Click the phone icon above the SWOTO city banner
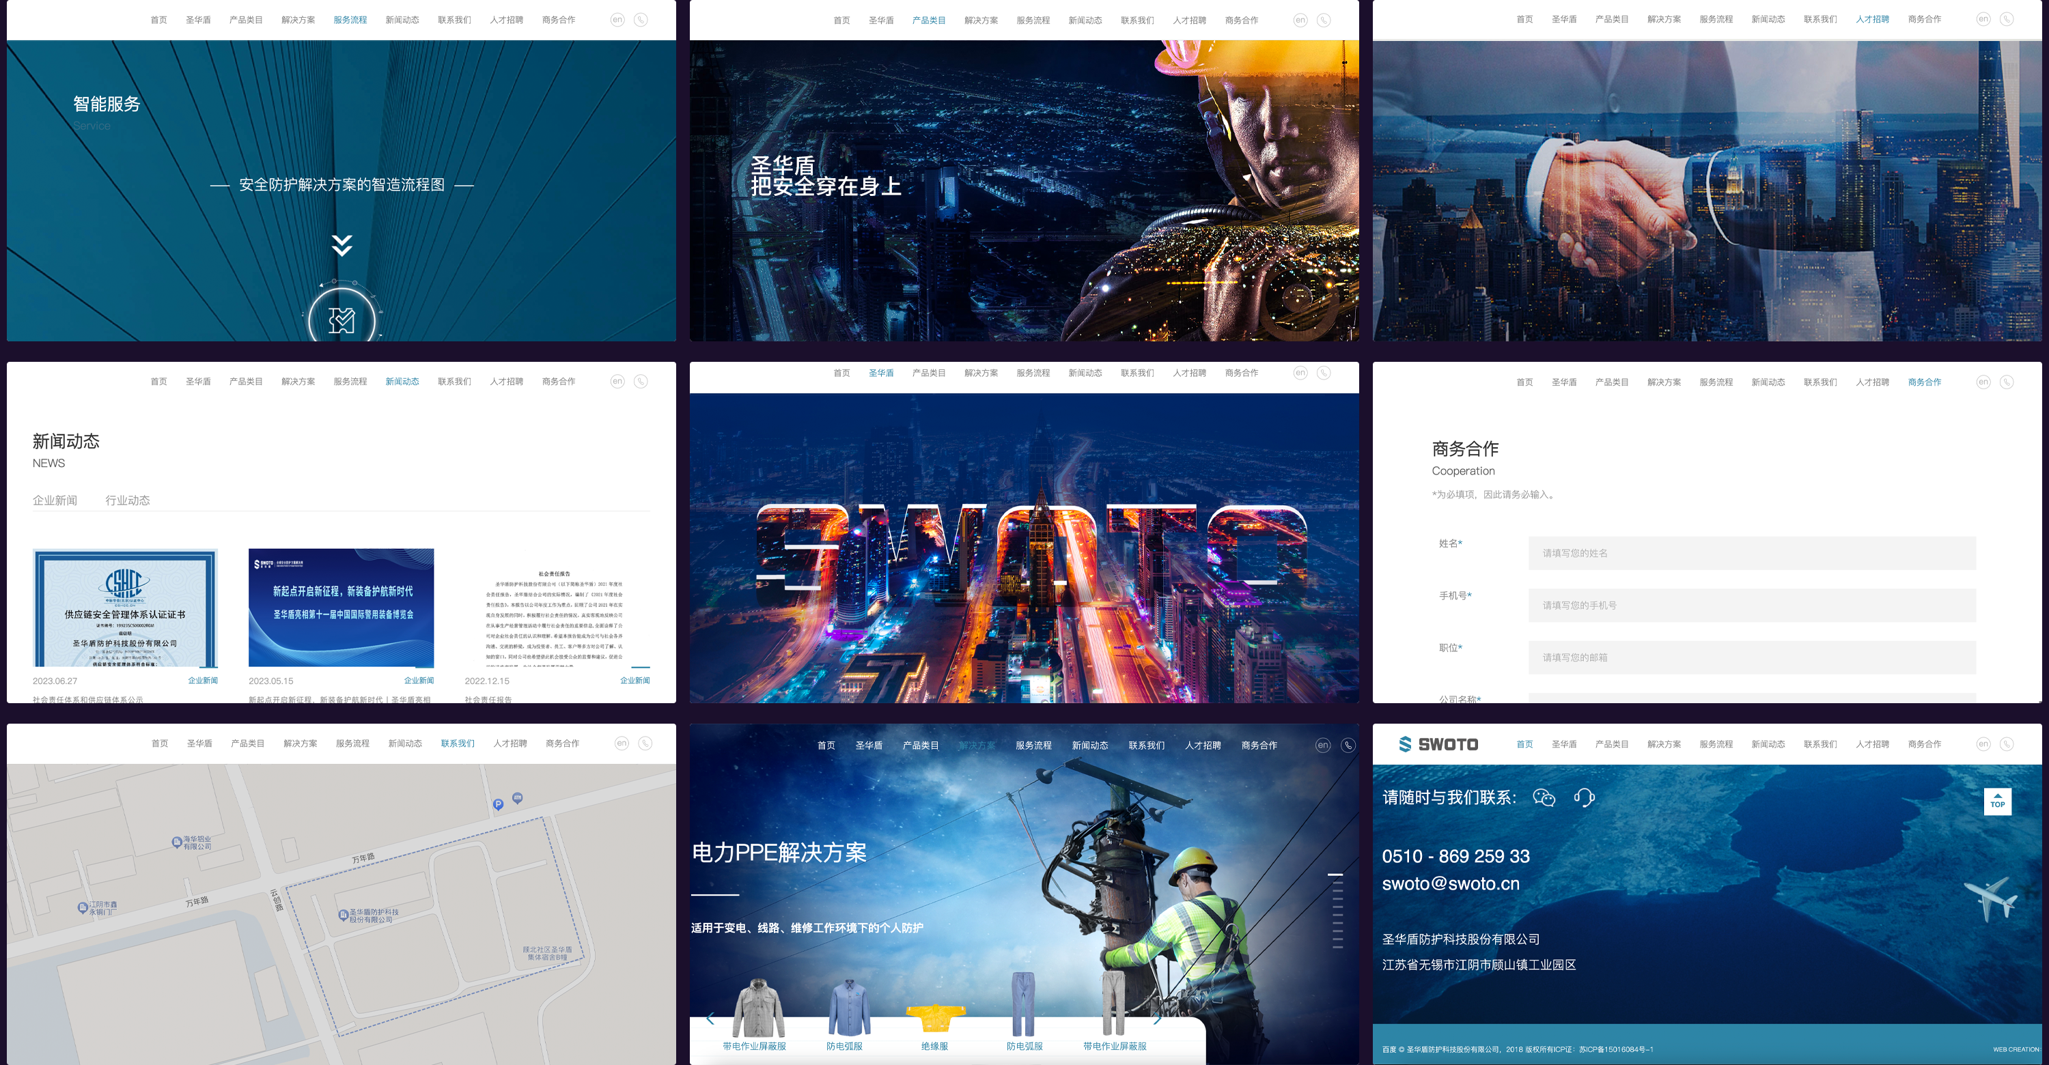2049x1065 pixels. tap(1324, 373)
